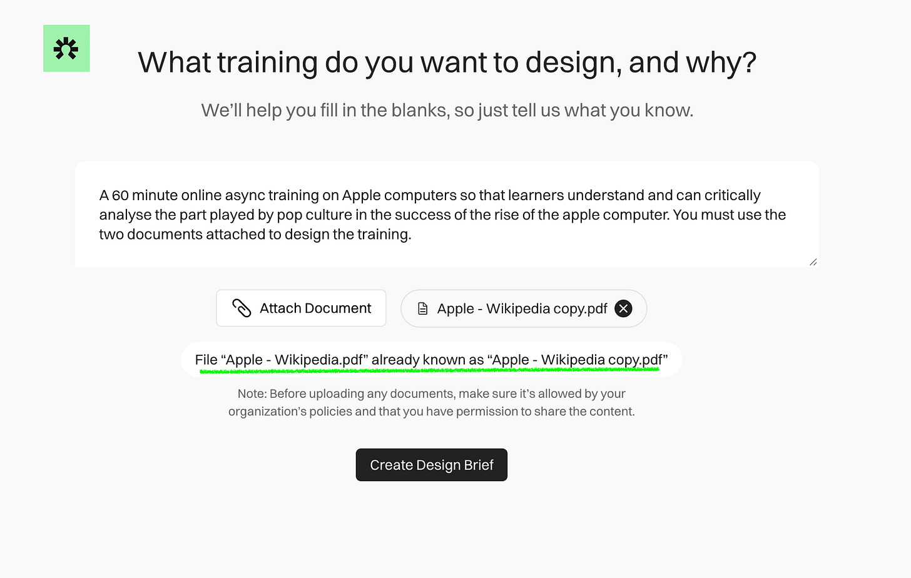
Task: Click the green asterisk logo icon
Action: pyautogui.click(x=66, y=48)
